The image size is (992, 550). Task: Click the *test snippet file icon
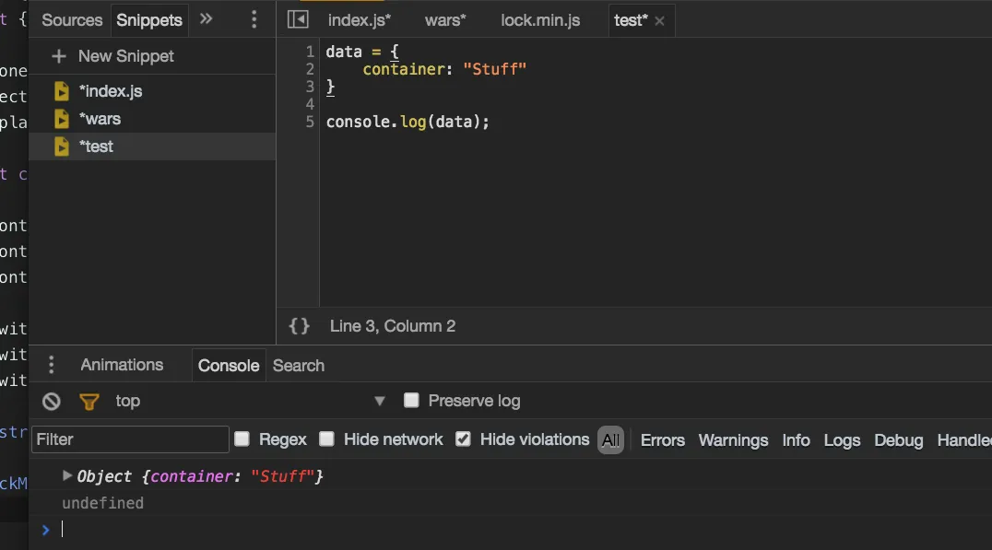point(62,146)
